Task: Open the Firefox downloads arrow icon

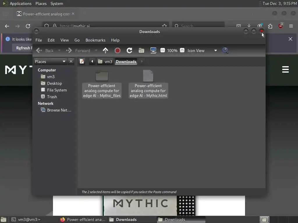Action: click(249, 26)
